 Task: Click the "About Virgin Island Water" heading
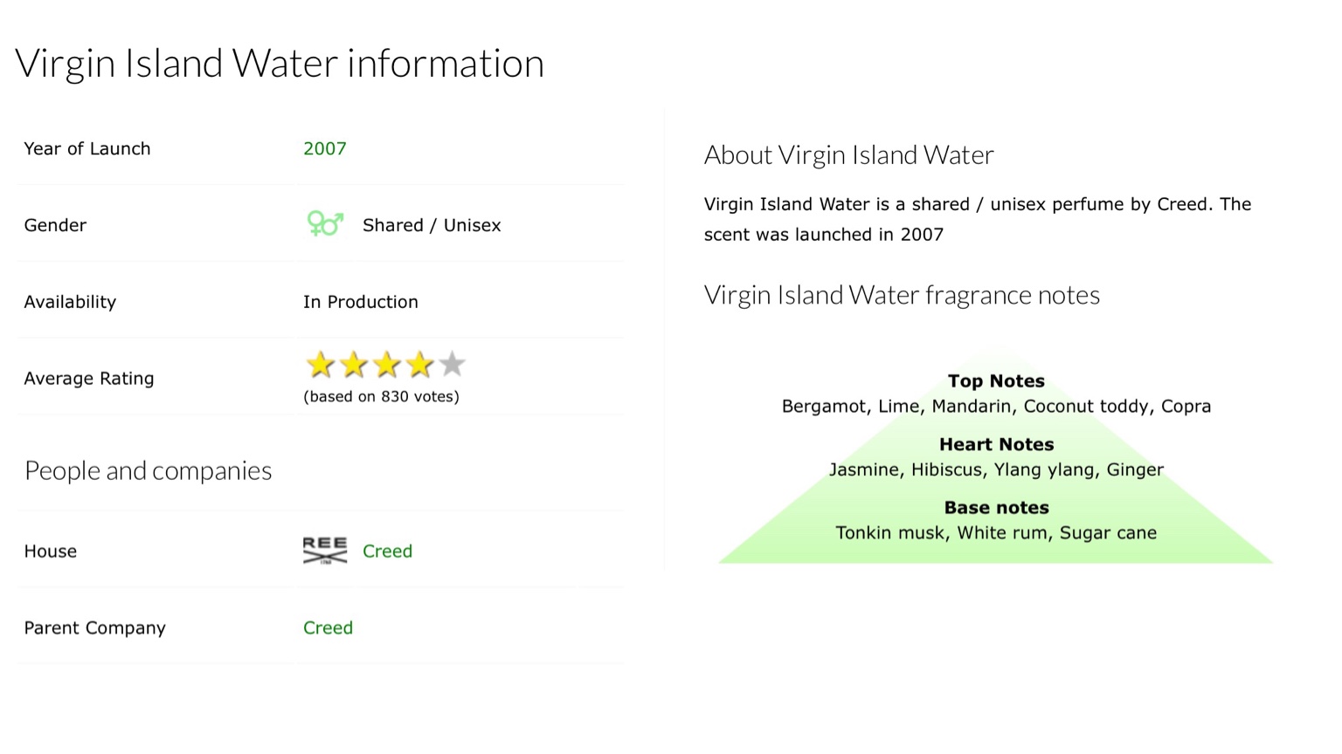click(x=848, y=155)
